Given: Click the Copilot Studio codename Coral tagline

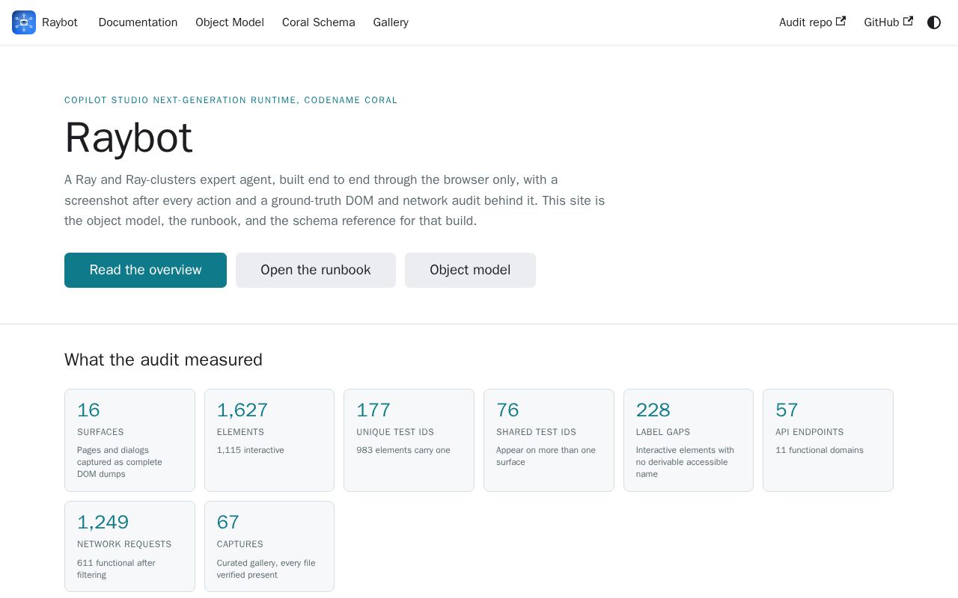Looking at the screenshot, I should tap(231, 100).
